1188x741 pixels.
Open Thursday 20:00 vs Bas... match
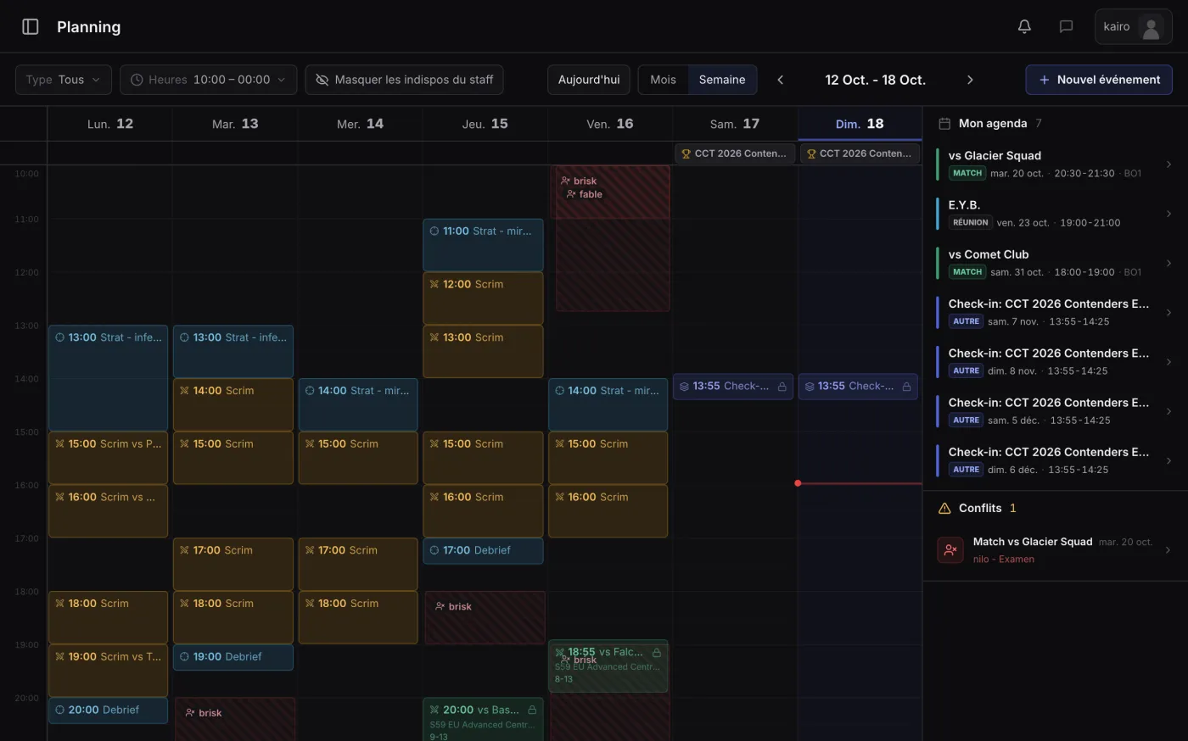[x=483, y=720]
